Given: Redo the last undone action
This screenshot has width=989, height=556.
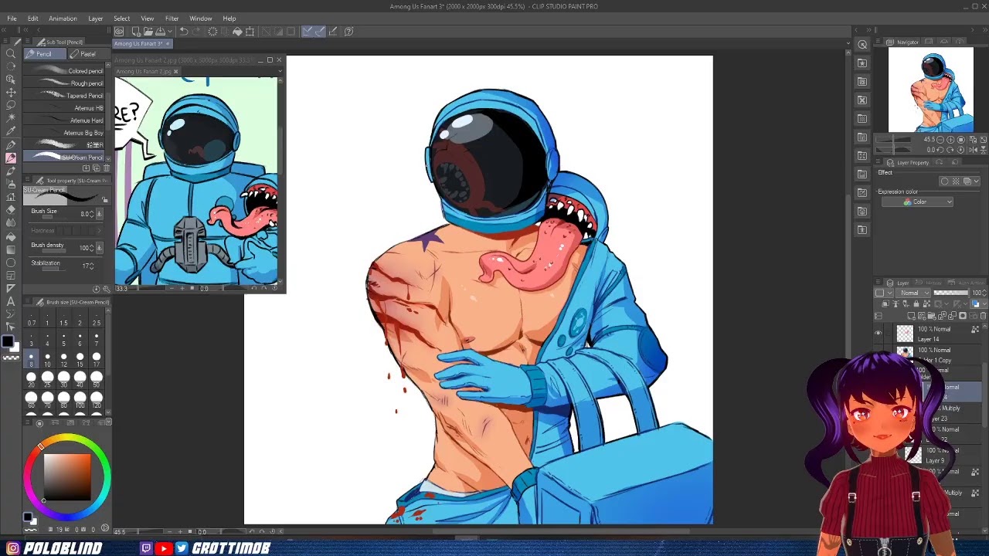Looking at the screenshot, I should point(196,32).
